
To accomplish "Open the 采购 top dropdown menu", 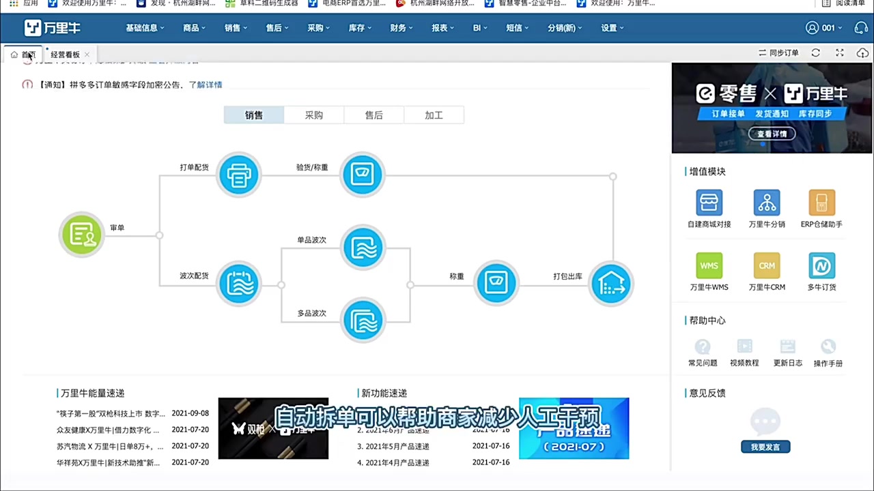I will pos(318,28).
